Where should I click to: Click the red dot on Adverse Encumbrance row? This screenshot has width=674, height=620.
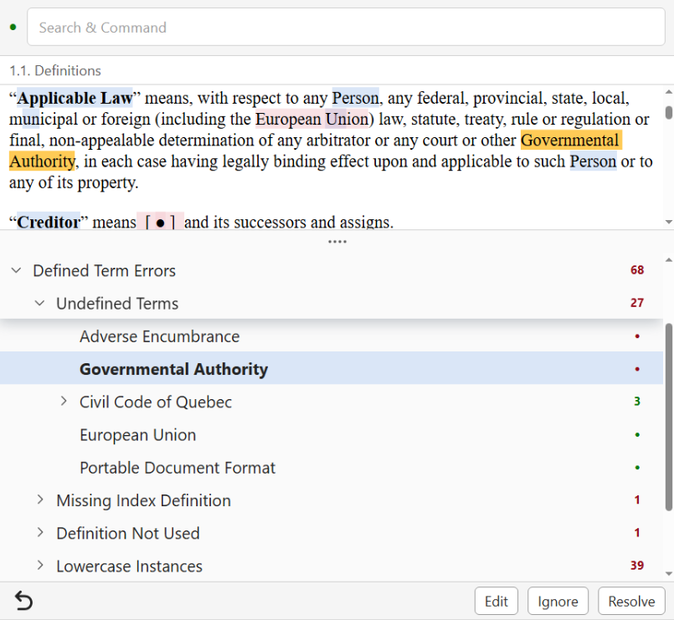(637, 336)
